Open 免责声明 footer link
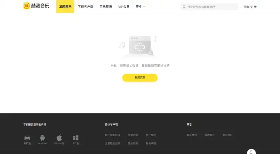Image resolution: width=280 pixels, height=154 pixels. 133,135
